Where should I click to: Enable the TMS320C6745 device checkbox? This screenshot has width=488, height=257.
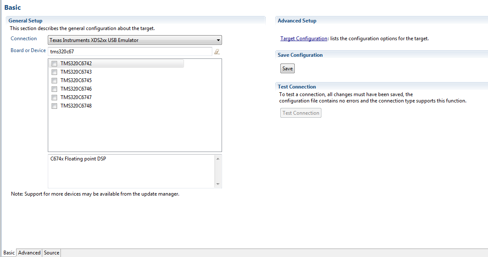[55, 80]
